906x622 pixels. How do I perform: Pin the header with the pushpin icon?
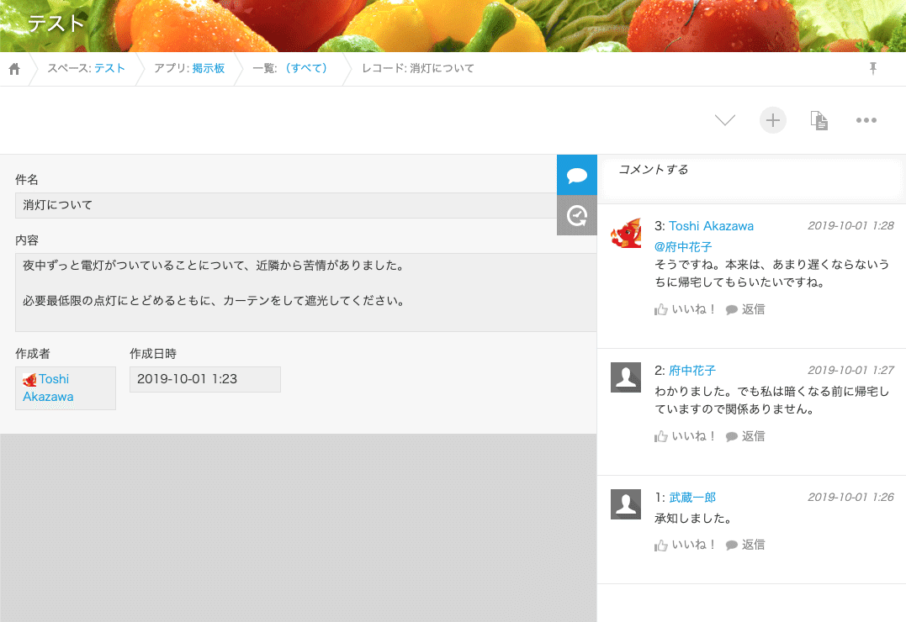pos(873,68)
